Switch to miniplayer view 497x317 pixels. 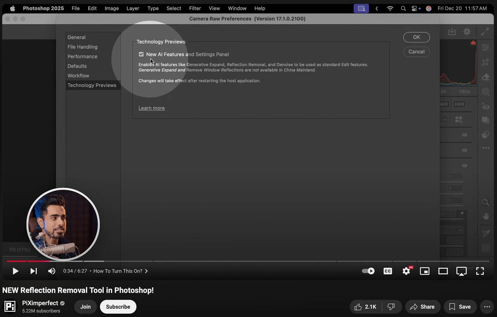pos(425,271)
